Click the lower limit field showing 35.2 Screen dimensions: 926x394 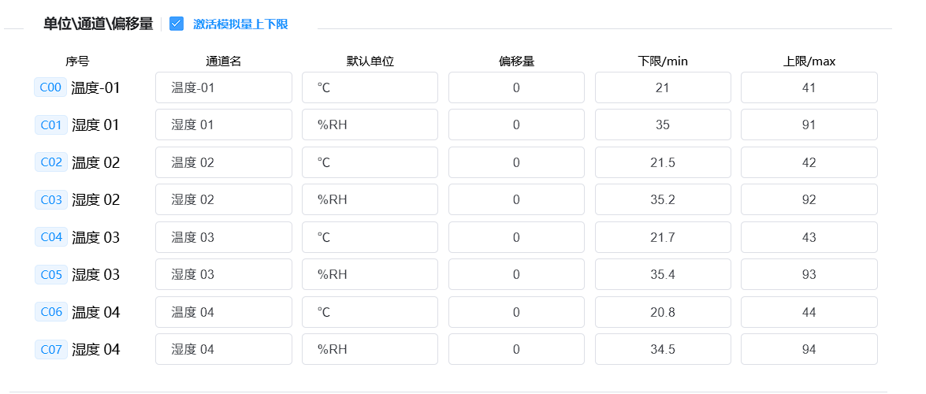click(663, 199)
